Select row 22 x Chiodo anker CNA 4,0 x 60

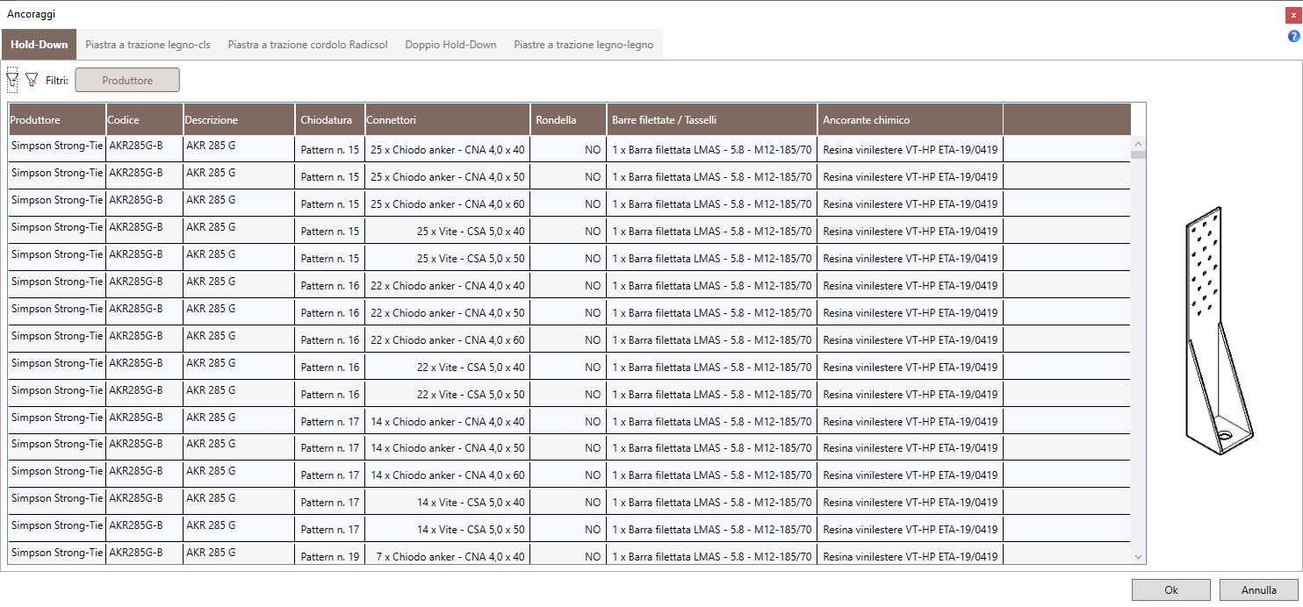coord(569,339)
